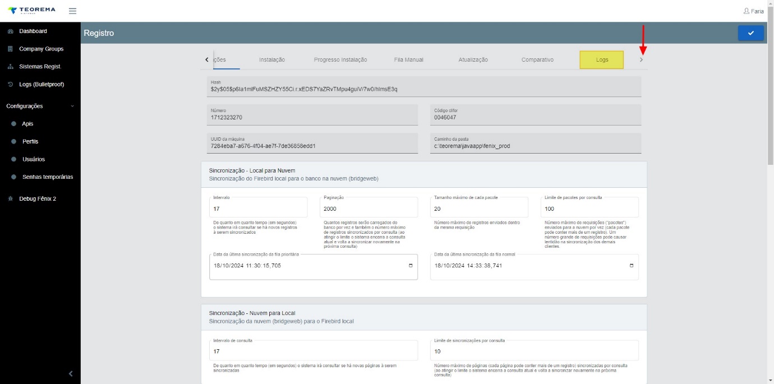Open calendar picker for fila normal date
This screenshot has height=384, width=774.
tap(632, 266)
